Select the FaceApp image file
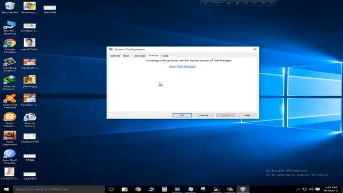This screenshot has width=343, height=193. [29, 100]
